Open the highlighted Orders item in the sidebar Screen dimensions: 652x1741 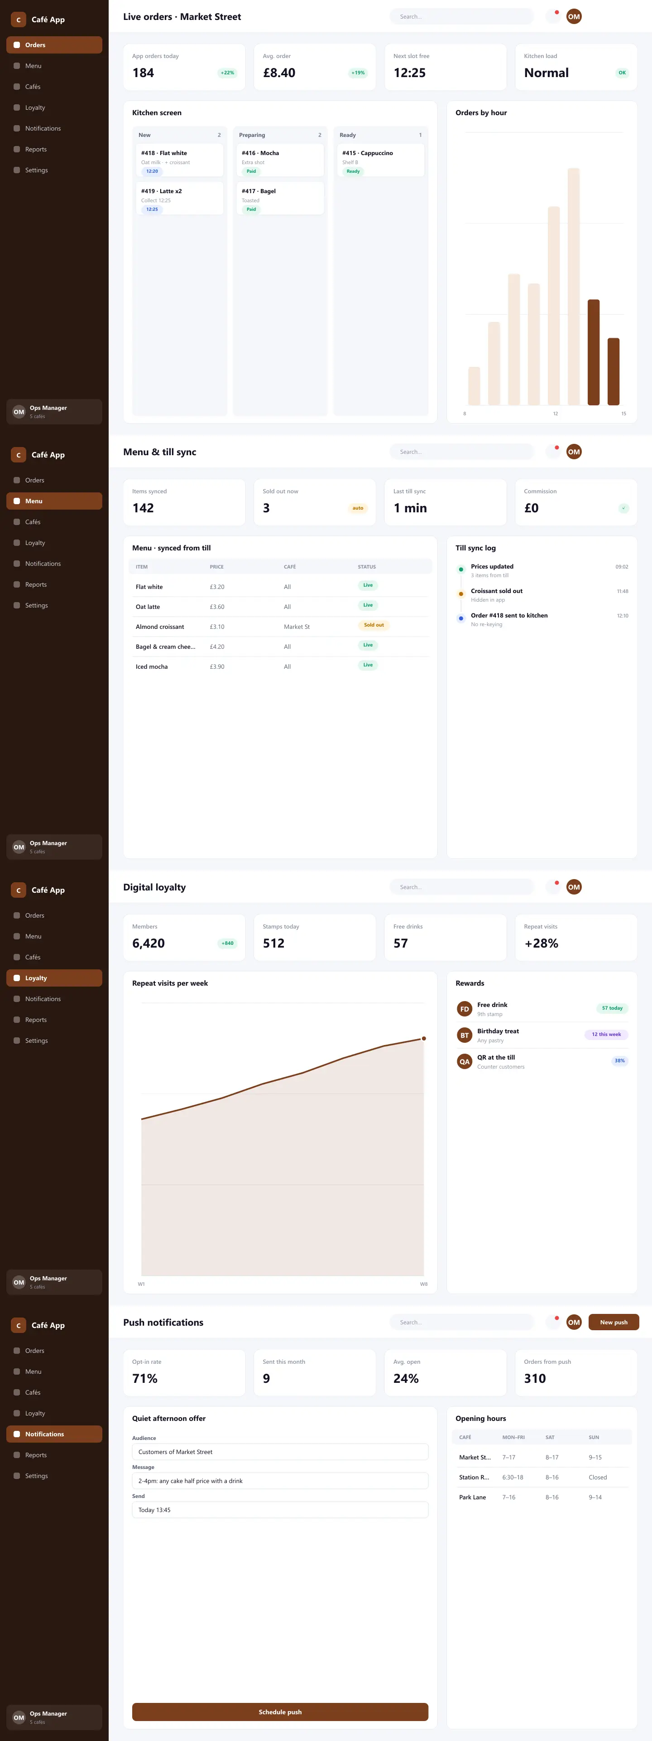[54, 44]
